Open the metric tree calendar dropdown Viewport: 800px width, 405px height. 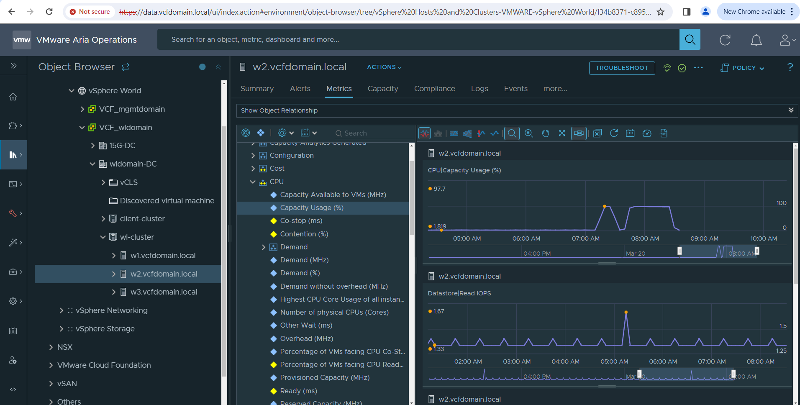click(x=309, y=133)
